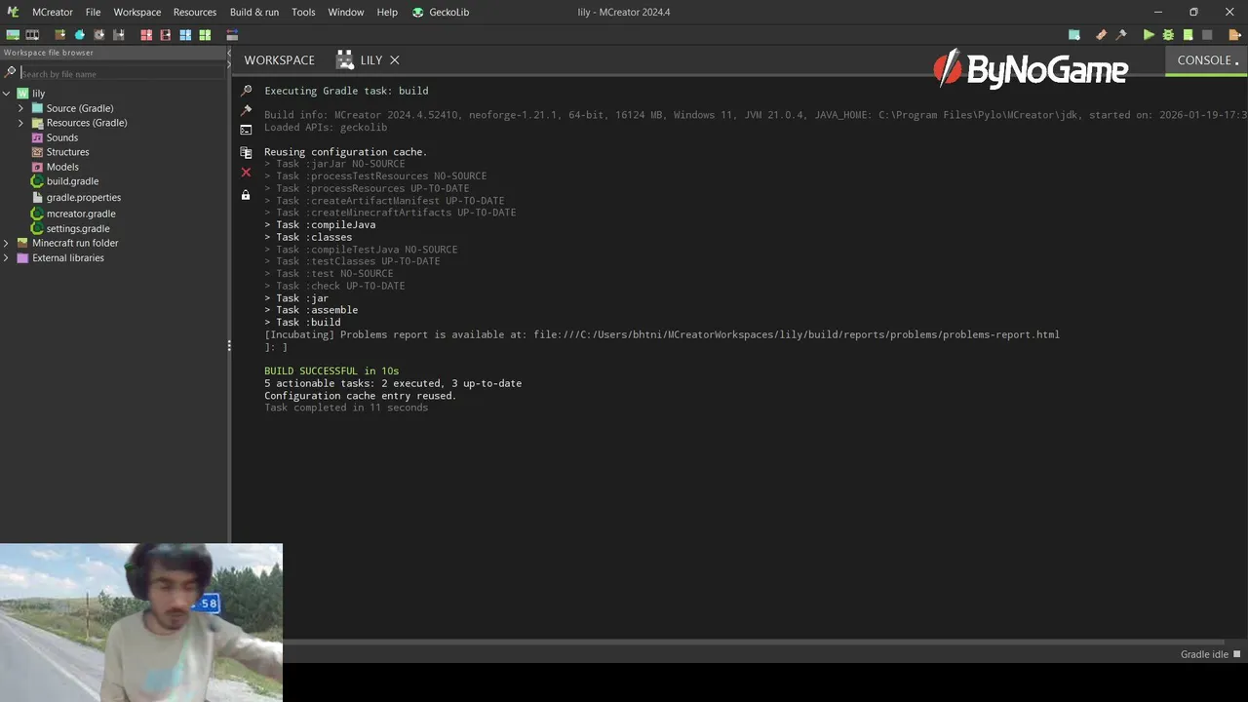Click the console copy log icon

point(246,153)
